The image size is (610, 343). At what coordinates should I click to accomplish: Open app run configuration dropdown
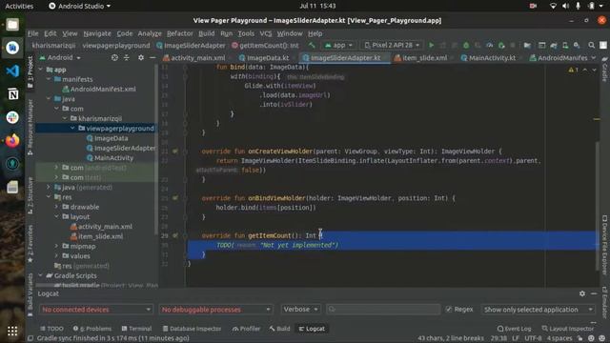click(x=338, y=45)
